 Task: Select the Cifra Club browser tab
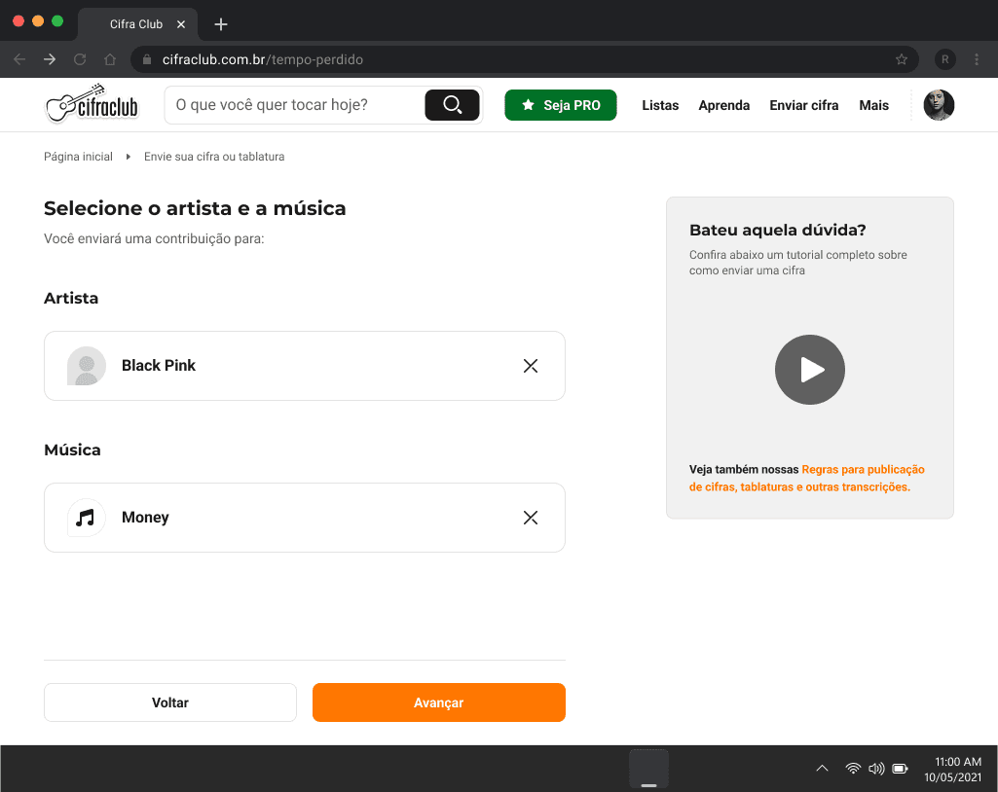(136, 24)
